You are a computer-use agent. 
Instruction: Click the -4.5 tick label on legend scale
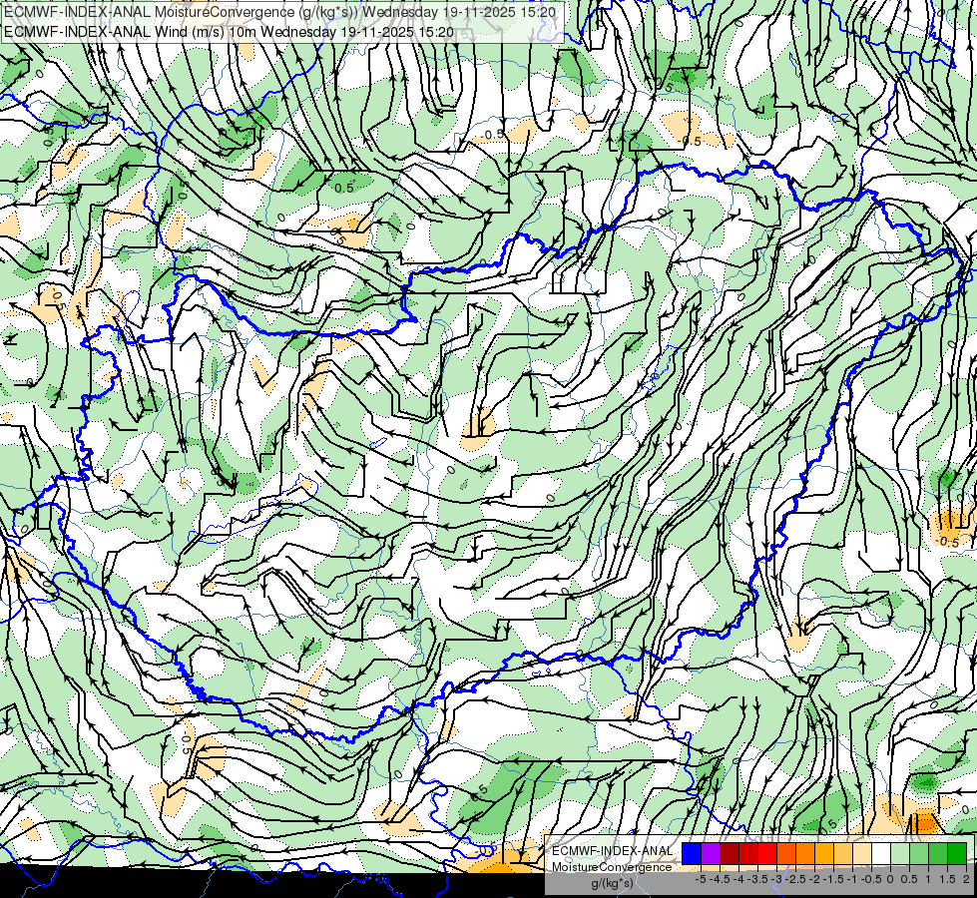click(x=720, y=879)
